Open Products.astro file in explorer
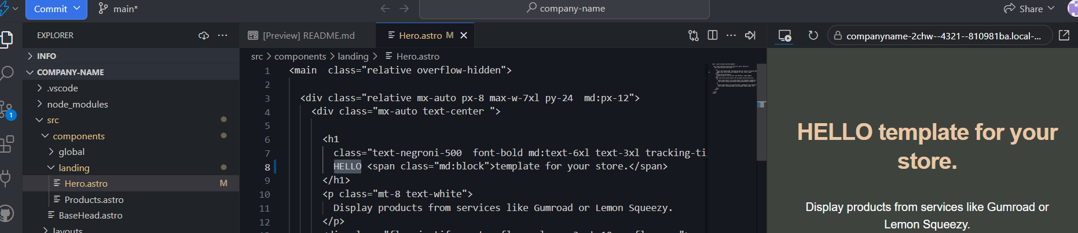Viewport: 1078px width, 233px height. coord(94,199)
